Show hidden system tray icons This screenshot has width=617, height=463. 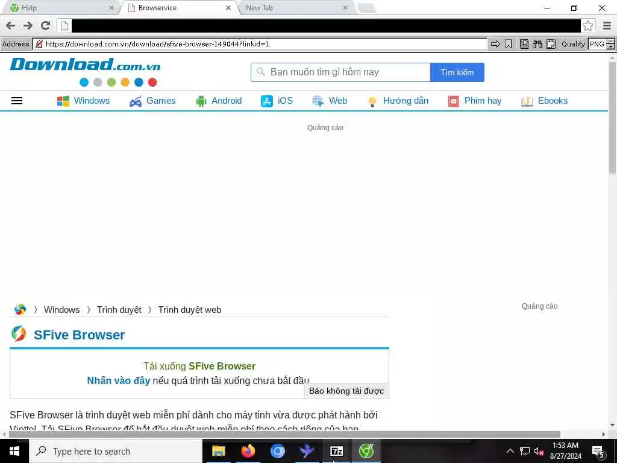coord(510,451)
